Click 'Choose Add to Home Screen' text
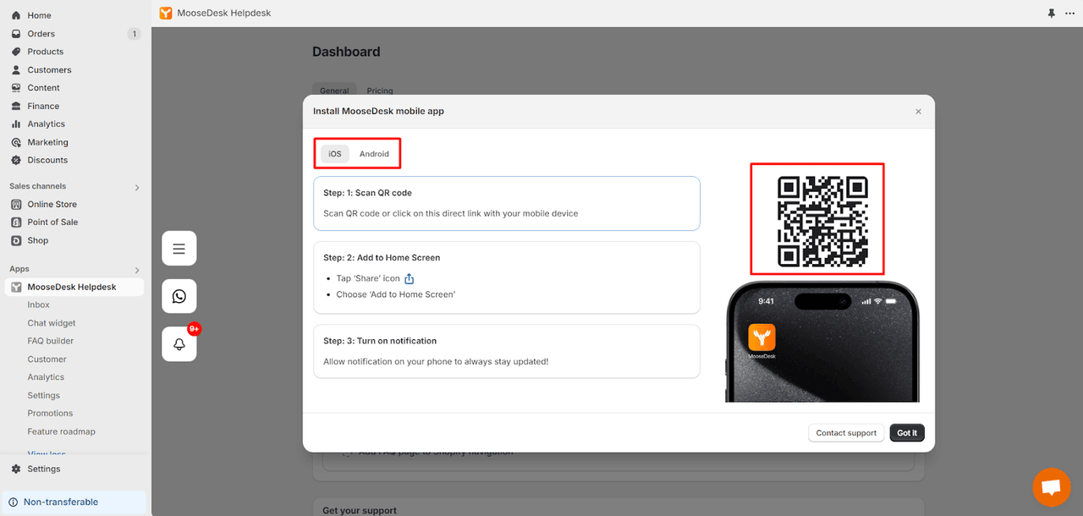The width and height of the screenshot is (1083, 516). pos(396,294)
